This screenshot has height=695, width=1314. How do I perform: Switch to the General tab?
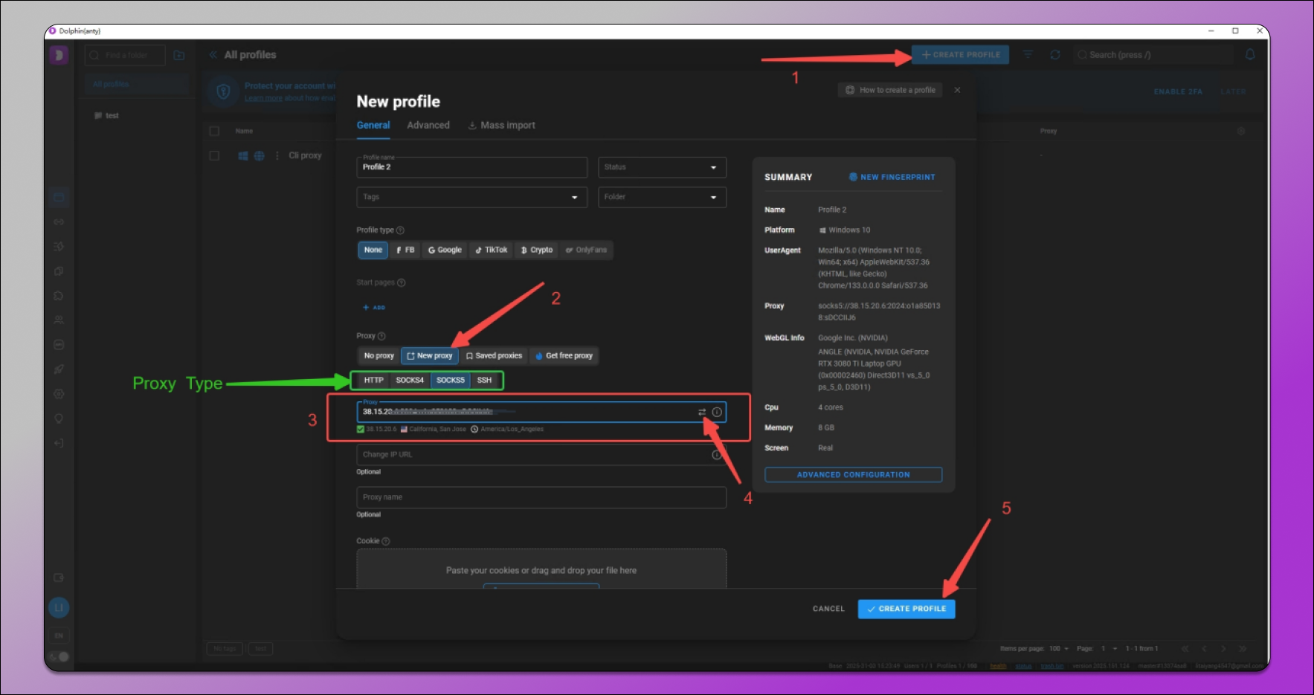373,125
